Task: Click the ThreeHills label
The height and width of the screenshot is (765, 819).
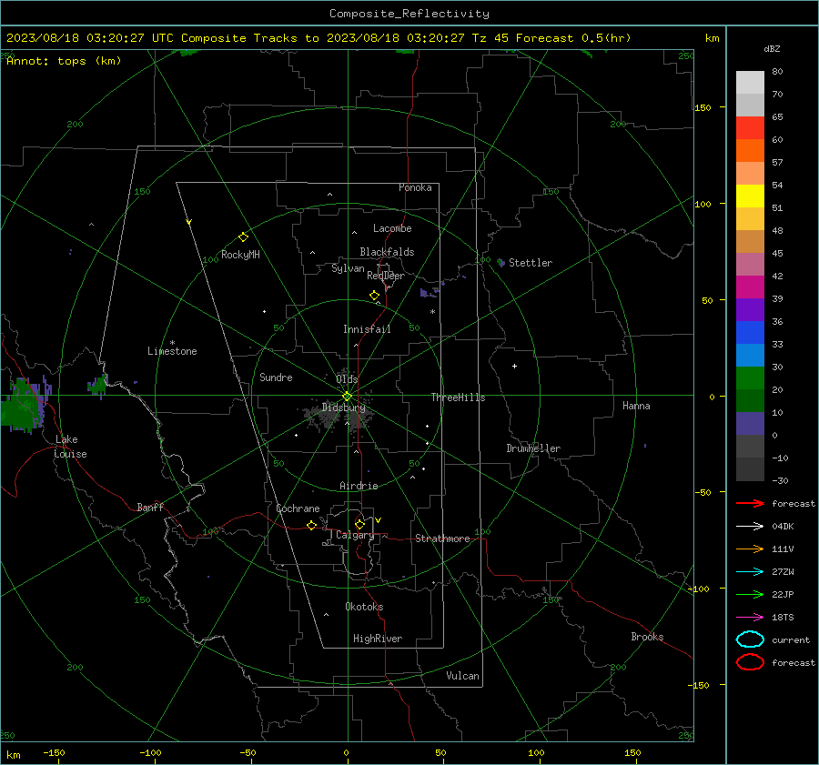Action: pyautogui.click(x=458, y=398)
